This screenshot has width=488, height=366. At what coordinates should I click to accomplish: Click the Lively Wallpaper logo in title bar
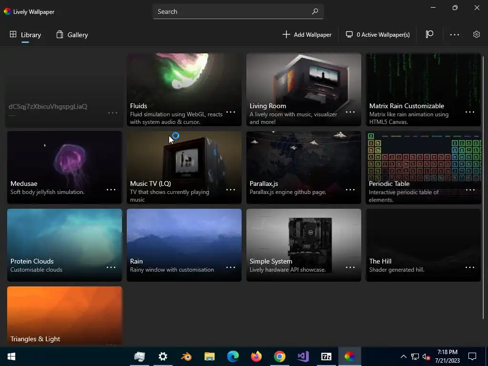click(8, 11)
